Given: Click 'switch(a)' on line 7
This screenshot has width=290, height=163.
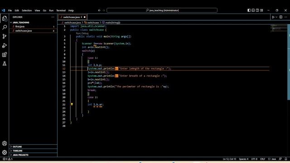Looking at the screenshot, I should [x=88, y=51].
